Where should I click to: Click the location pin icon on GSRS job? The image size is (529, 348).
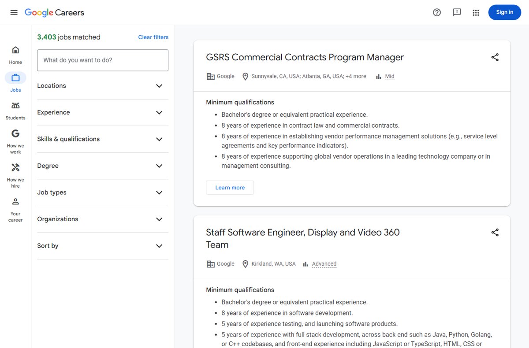246,76
